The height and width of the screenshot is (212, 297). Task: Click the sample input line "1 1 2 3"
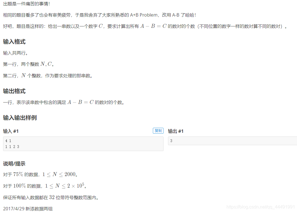point(12,147)
